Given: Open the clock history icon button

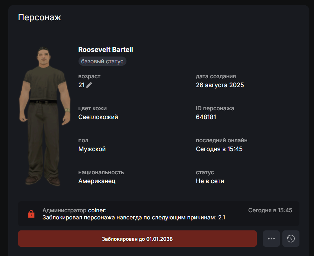Looking at the screenshot, I should pos(291,239).
